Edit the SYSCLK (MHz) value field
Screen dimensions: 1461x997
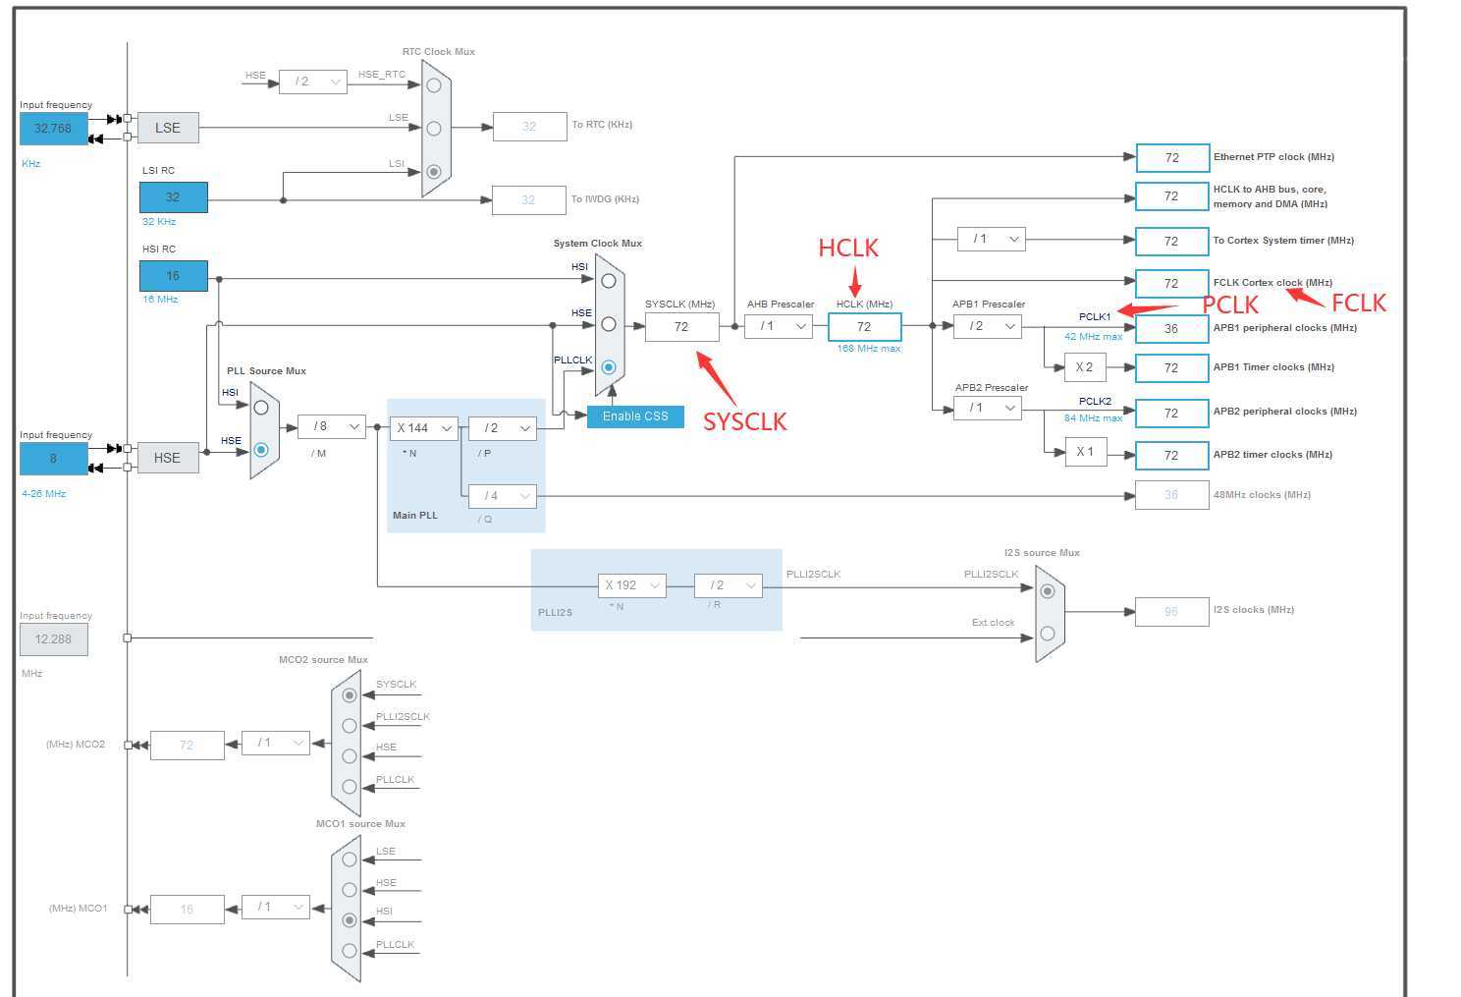(681, 327)
